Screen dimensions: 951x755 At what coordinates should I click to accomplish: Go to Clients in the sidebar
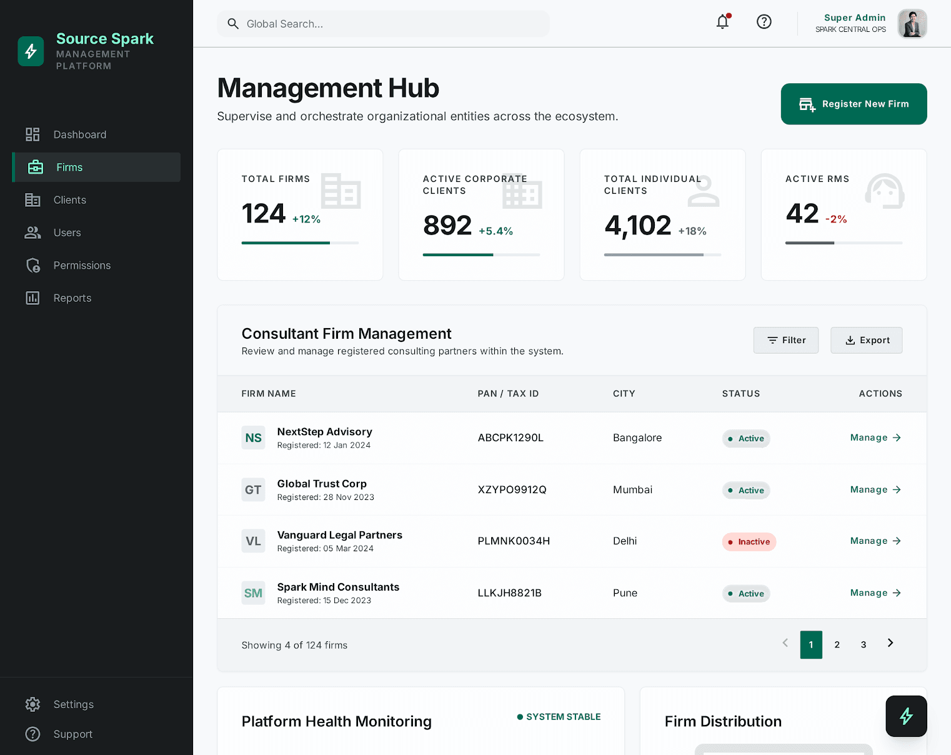tap(96, 200)
